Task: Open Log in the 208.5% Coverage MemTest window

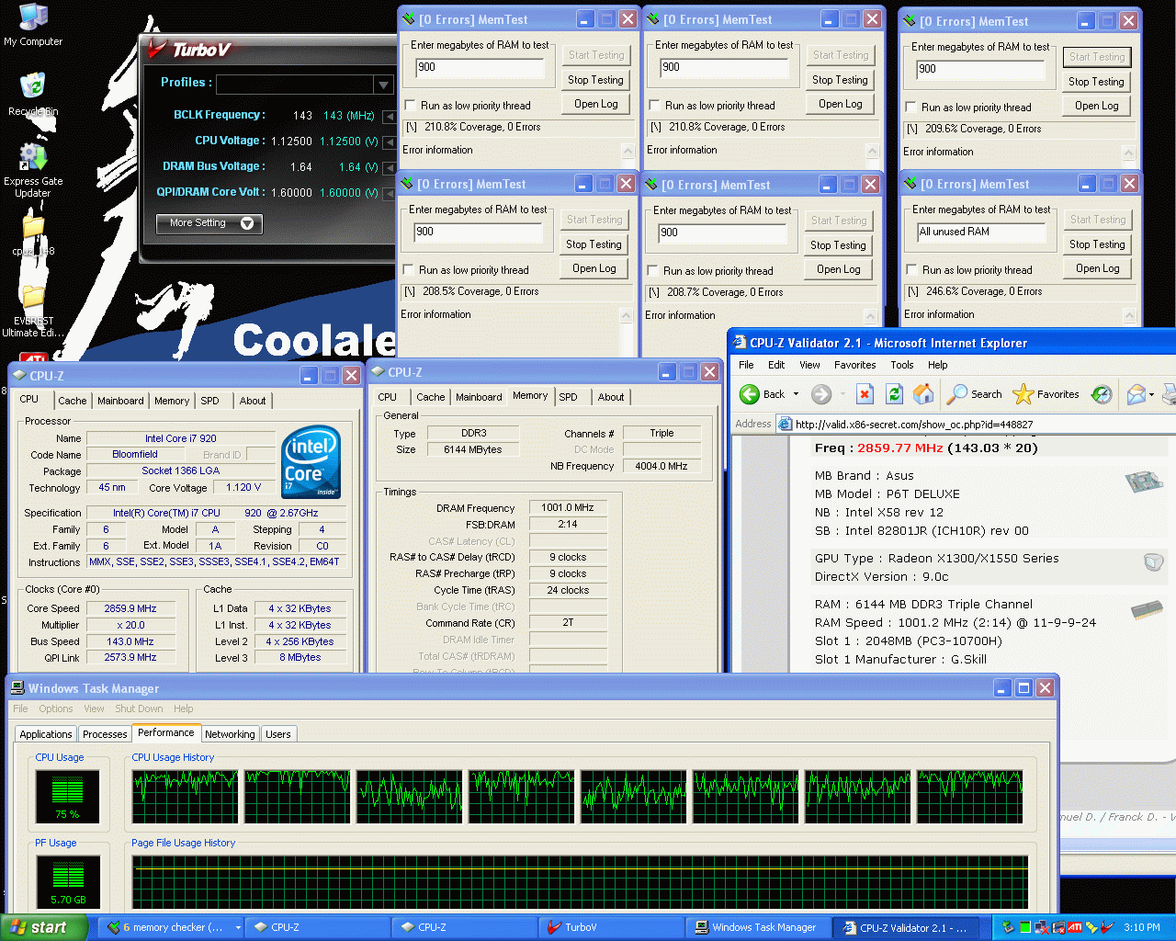Action: click(x=594, y=268)
